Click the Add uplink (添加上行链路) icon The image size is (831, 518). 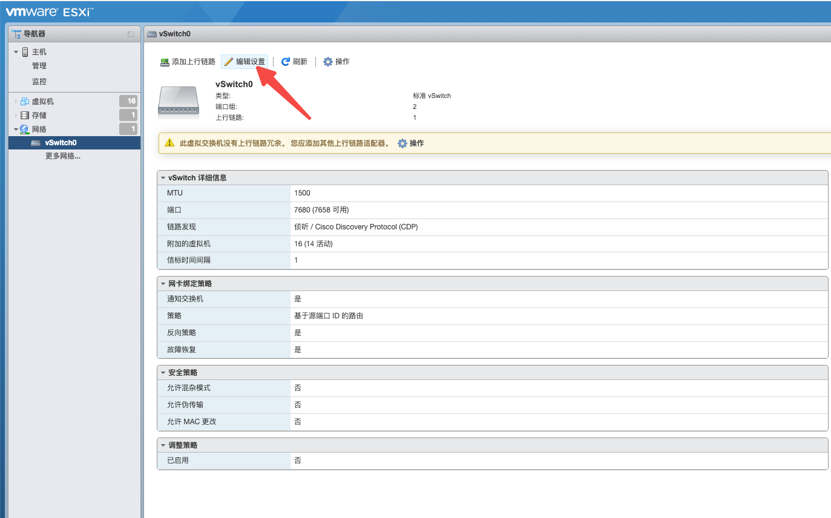[x=165, y=62]
